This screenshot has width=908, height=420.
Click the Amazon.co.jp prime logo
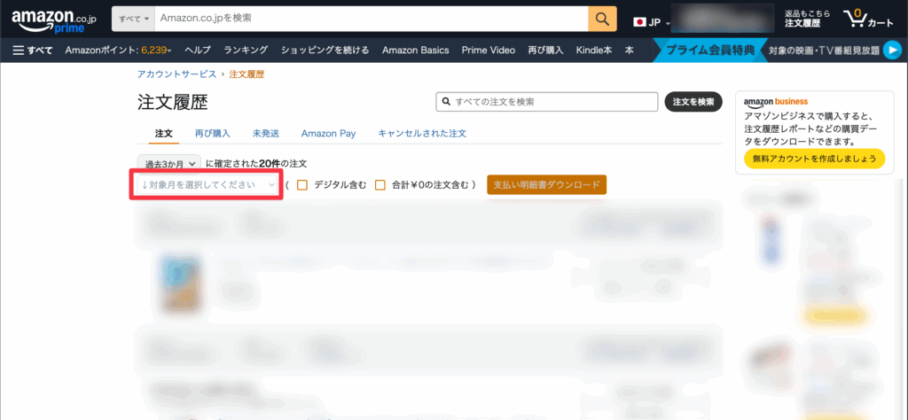(x=54, y=21)
